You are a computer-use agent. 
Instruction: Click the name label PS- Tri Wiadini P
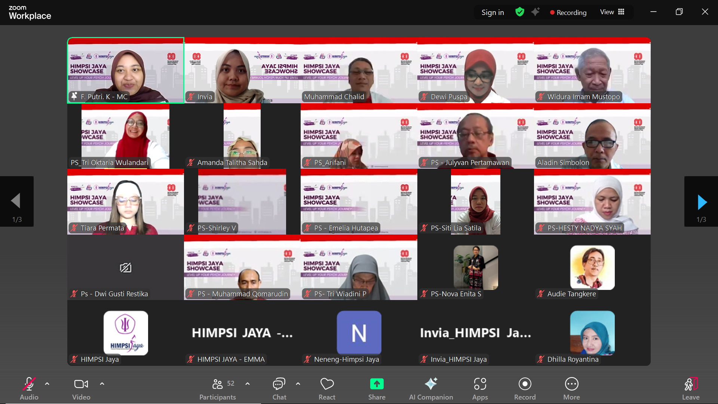tap(340, 294)
